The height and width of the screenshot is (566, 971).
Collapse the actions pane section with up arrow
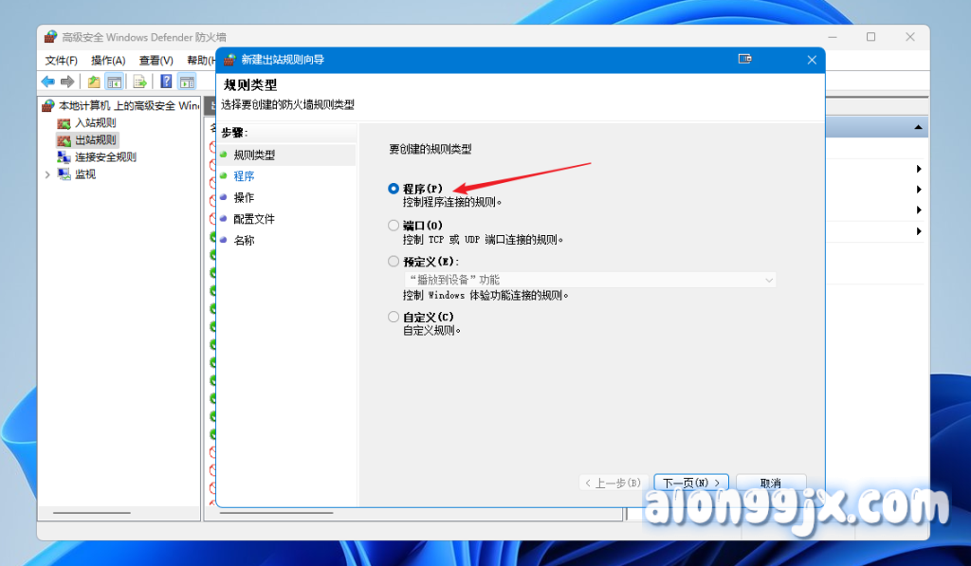click(x=917, y=127)
